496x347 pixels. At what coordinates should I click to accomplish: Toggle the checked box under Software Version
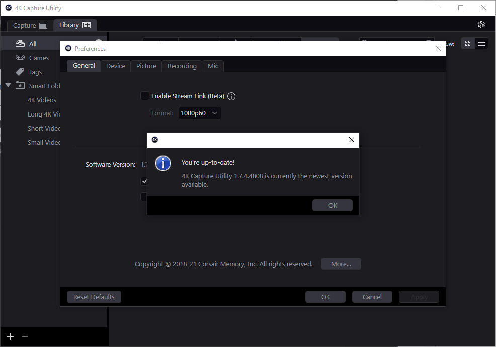144,181
